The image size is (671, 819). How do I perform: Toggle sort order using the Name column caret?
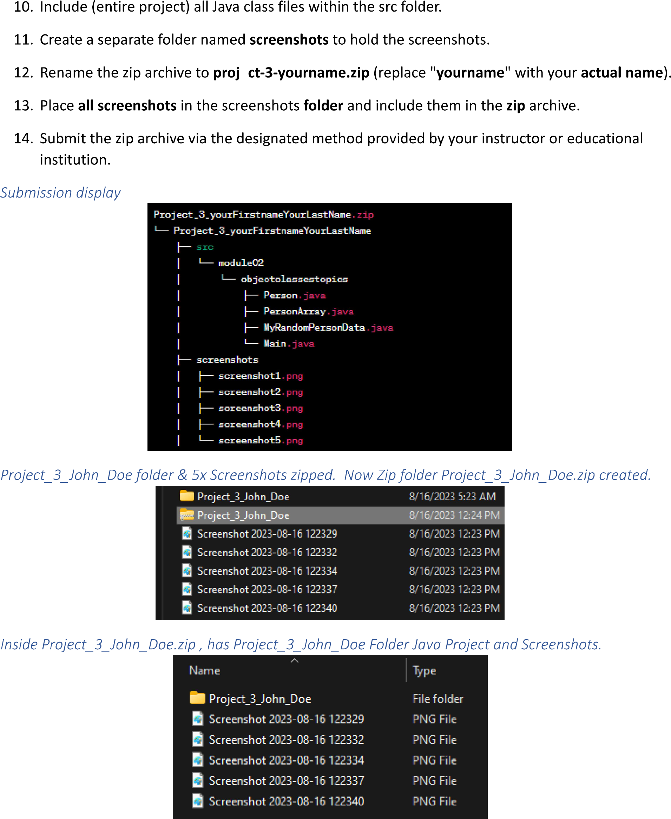(x=295, y=660)
